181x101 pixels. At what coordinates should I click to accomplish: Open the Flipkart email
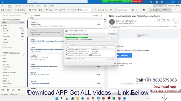point(65,74)
